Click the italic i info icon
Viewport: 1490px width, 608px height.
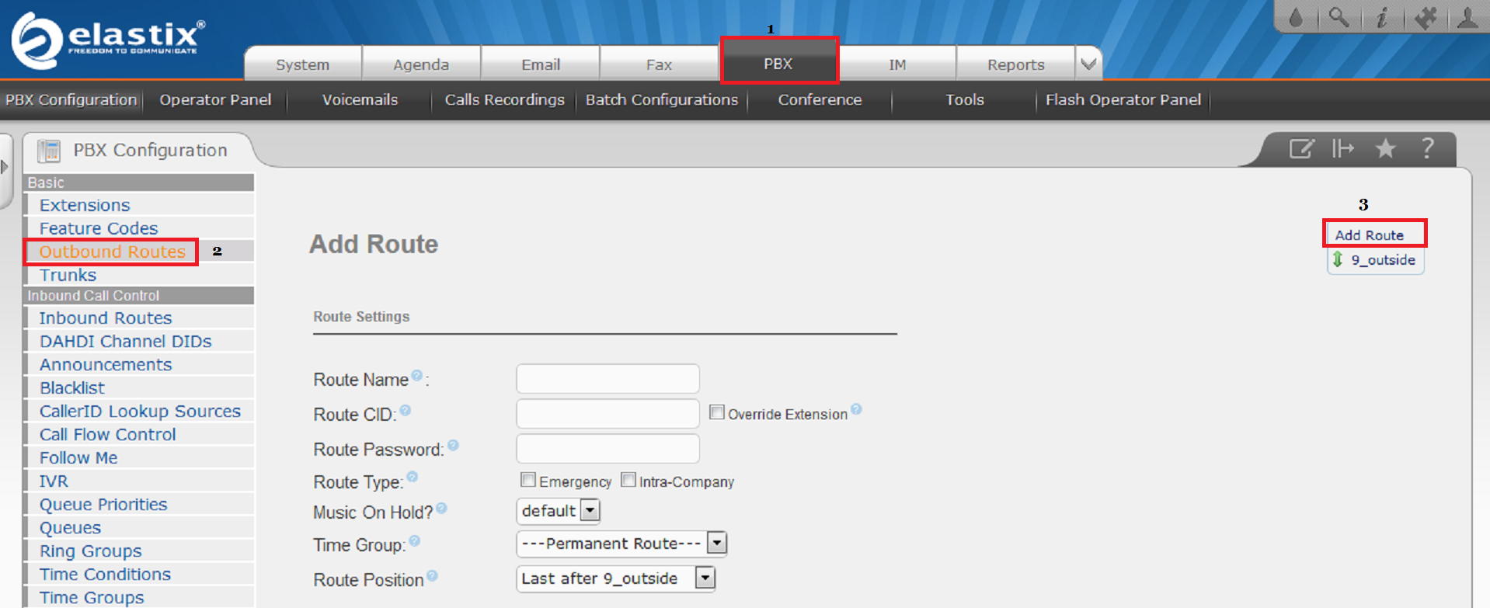click(1382, 17)
